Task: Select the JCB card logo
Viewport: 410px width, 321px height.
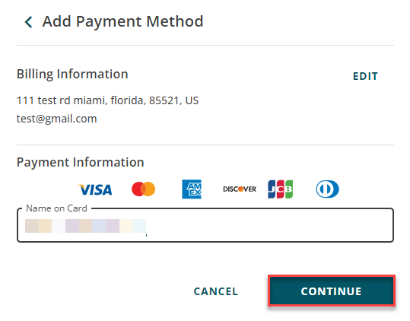Action: point(280,189)
